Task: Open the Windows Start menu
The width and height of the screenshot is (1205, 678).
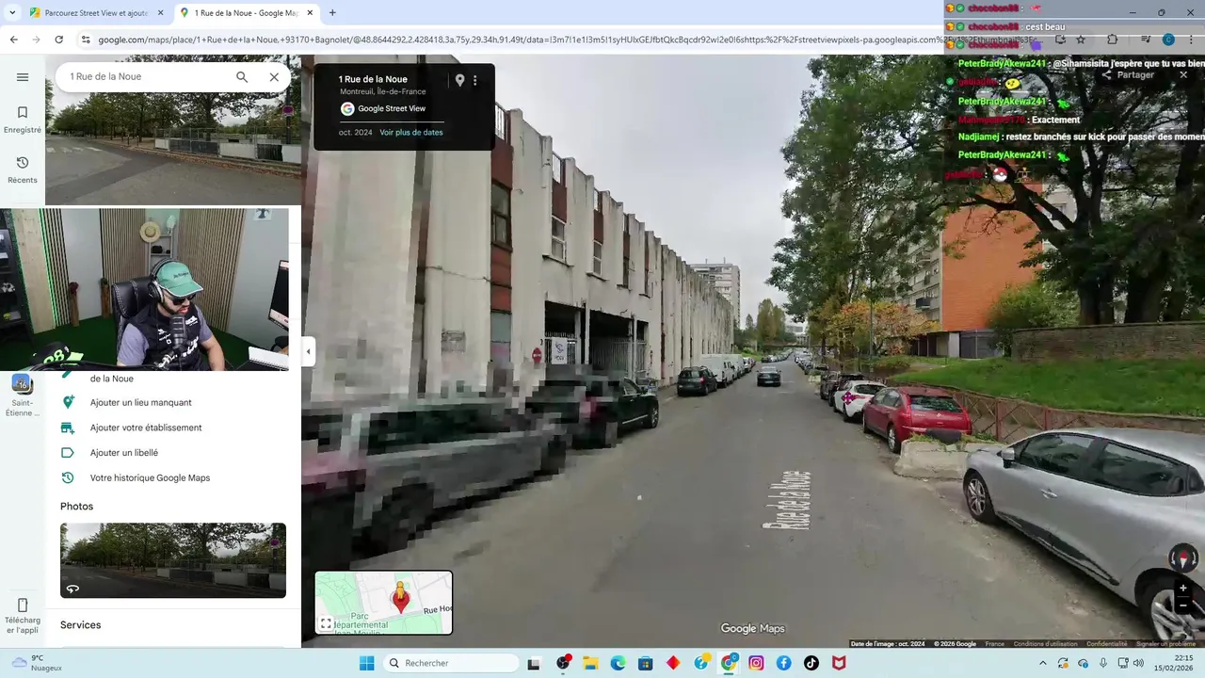Action: [367, 663]
